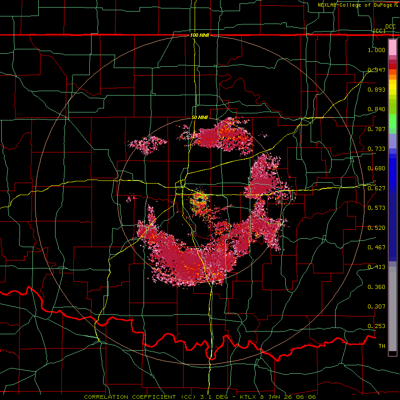The height and width of the screenshot is (400, 400).
Task: Click the 0.360 scale value
Action: 376,287
